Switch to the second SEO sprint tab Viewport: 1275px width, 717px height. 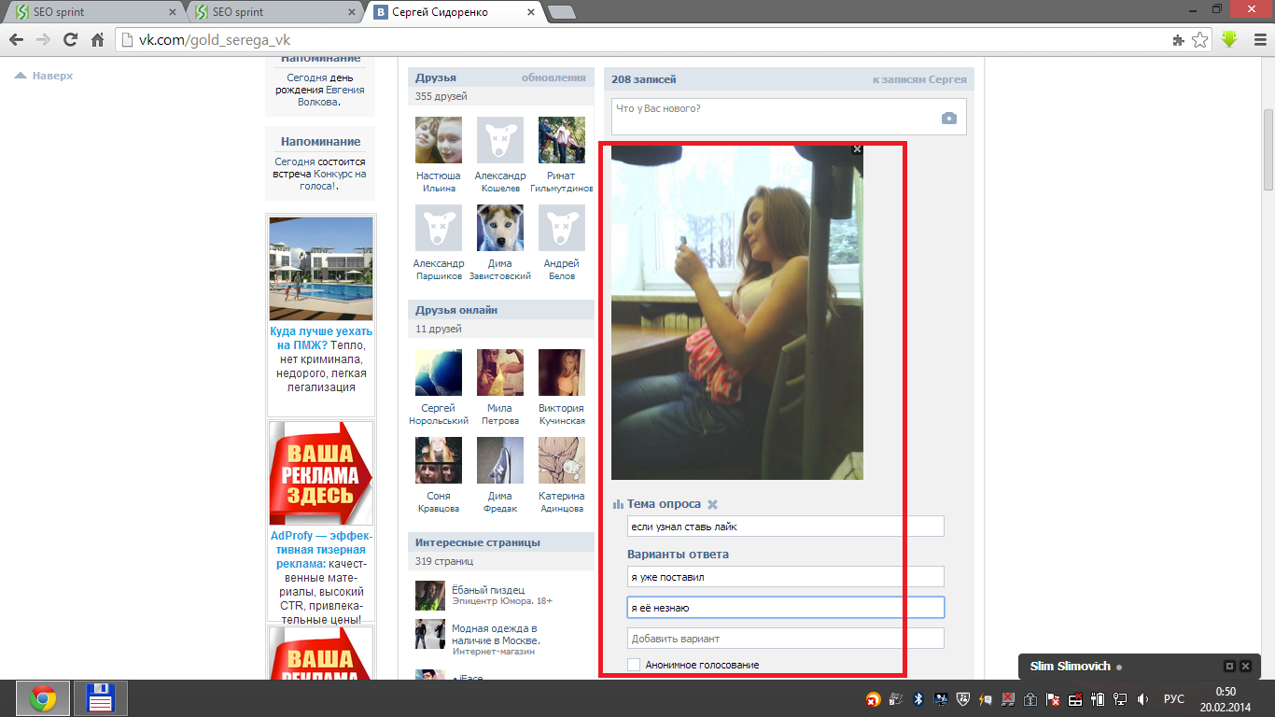click(275, 12)
